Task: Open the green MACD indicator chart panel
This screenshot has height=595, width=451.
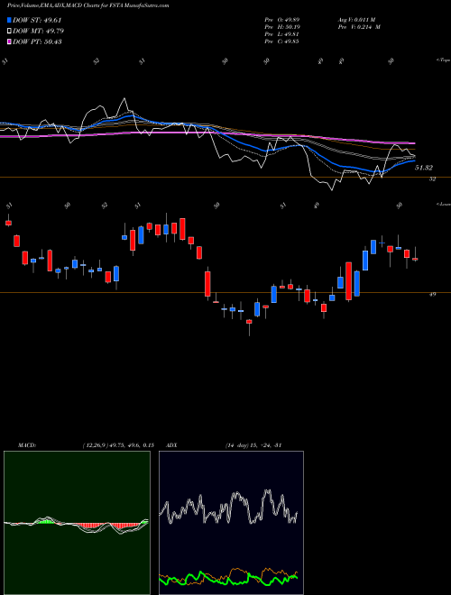Action: pos(77,523)
